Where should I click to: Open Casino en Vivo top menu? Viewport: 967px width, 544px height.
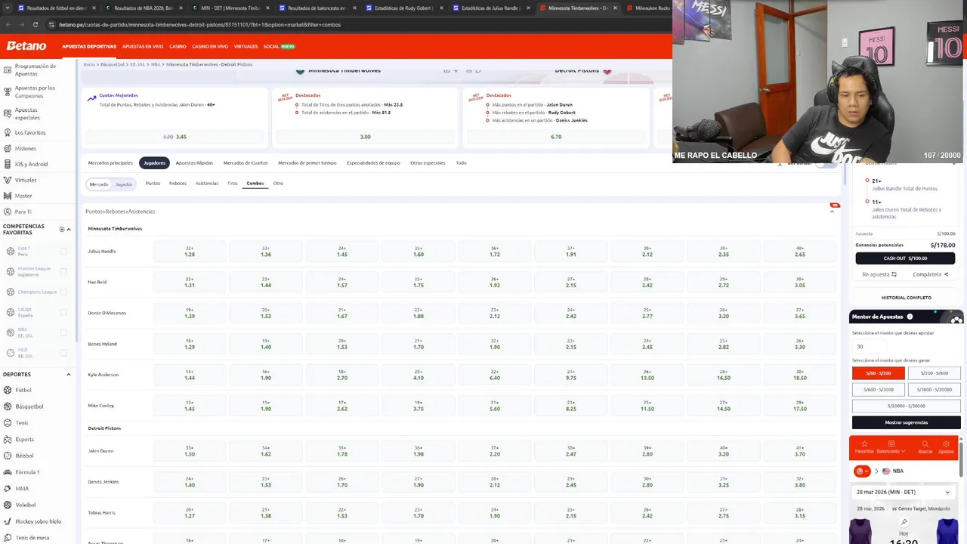(x=210, y=46)
